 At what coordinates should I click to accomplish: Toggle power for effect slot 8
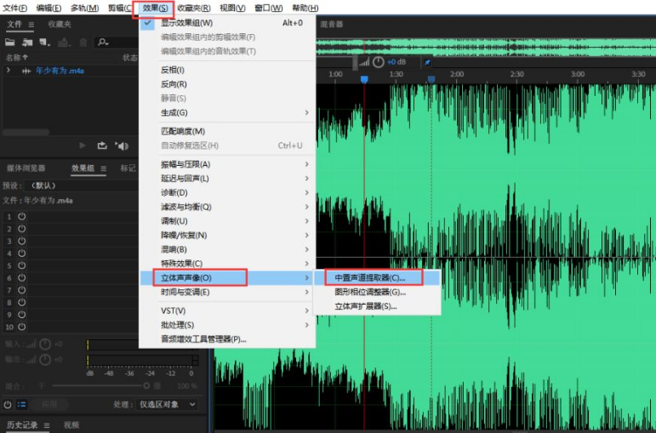pos(22,302)
